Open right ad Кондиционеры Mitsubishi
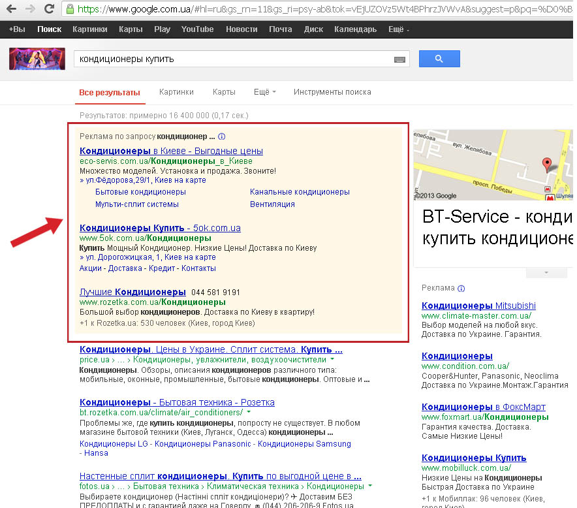The width and height of the screenshot is (577, 508). (x=478, y=306)
